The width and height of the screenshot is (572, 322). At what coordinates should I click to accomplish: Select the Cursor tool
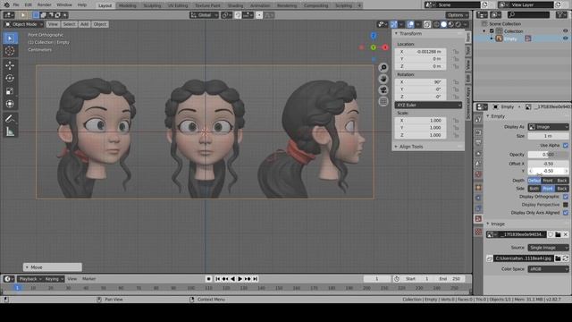pos(10,51)
